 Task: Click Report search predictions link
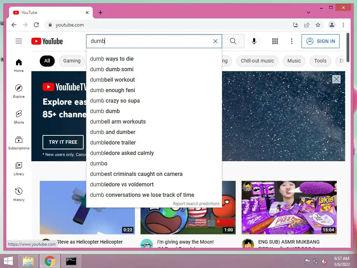tap(196, 204)
